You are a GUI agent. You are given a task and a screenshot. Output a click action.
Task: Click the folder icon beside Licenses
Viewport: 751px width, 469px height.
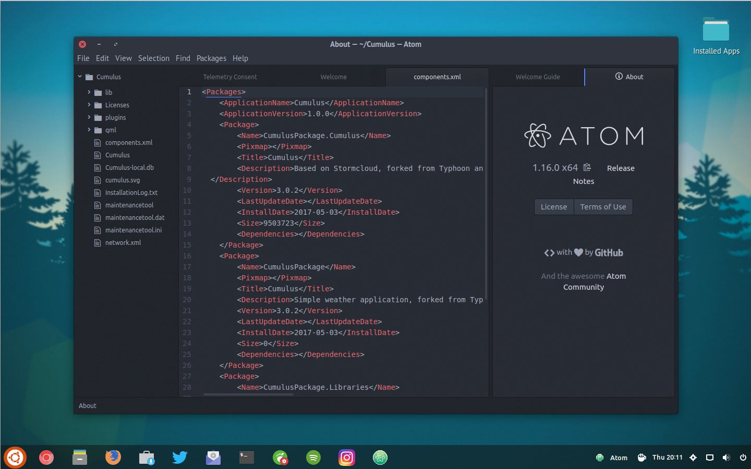99,105
